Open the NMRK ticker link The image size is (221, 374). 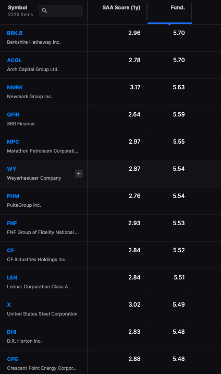click(15, 88)
